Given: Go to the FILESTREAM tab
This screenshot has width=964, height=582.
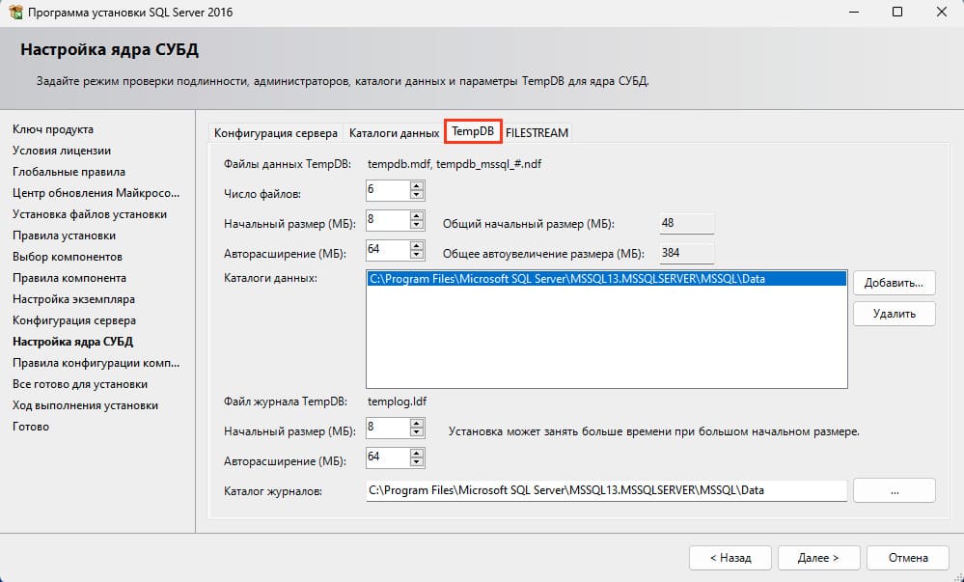Looking at the screenshot, I should (x=537, y=133).
